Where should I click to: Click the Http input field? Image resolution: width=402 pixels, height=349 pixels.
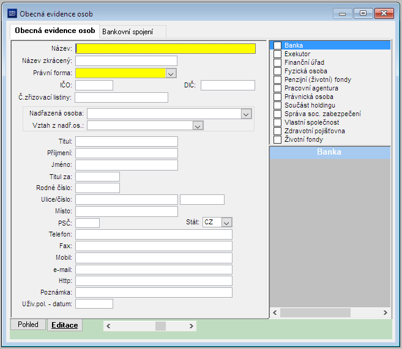[x=154, y=281]
